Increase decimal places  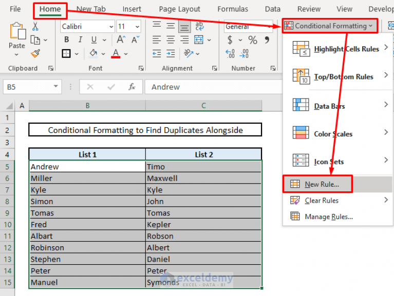pyautogui.click(x=230, y=53)
